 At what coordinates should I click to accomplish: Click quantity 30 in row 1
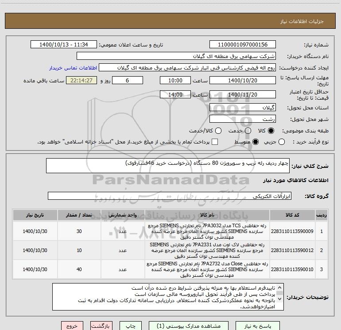point(79,231)
